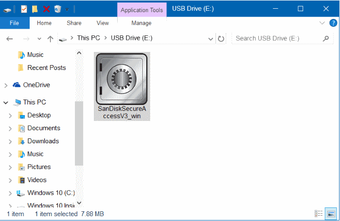Click the Documents folder icon
Screen dimensions: 340x221
(22, 128)
